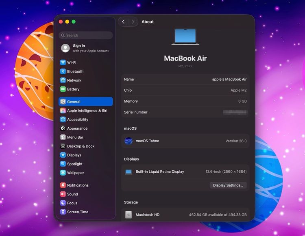The width and height of the screenshot is (305, 236).
Task: Click the Macintosh HD label
Action: [x=148, y=215]
